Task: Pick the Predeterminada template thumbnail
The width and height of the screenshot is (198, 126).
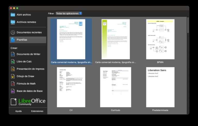Action: [160, 87]
